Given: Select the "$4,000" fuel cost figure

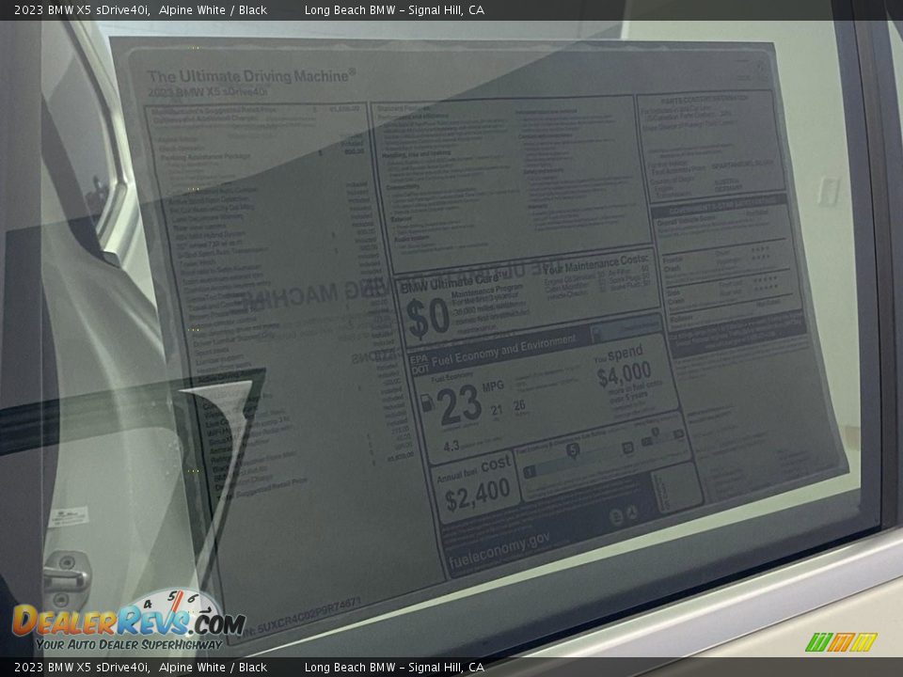Looking at the screenshot, I should 625,373.
